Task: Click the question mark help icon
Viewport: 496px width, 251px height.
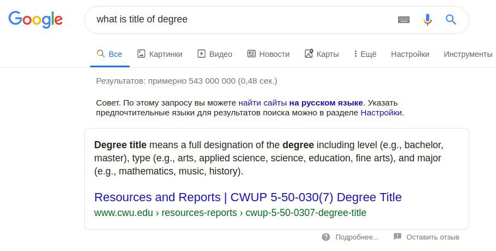Action: (x=326, y=237)
